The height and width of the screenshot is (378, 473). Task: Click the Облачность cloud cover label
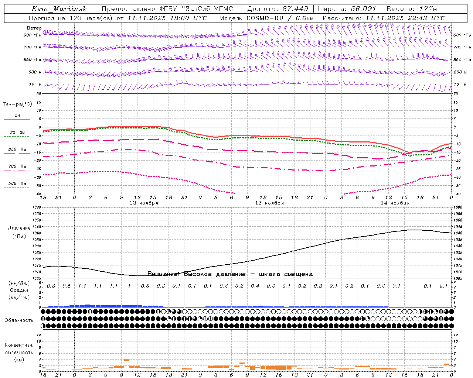pyautogui.click(x=19, y=320)
